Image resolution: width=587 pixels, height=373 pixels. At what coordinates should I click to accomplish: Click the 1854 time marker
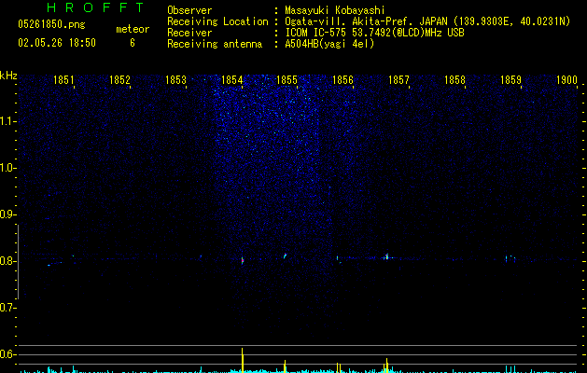coord(231,80)
